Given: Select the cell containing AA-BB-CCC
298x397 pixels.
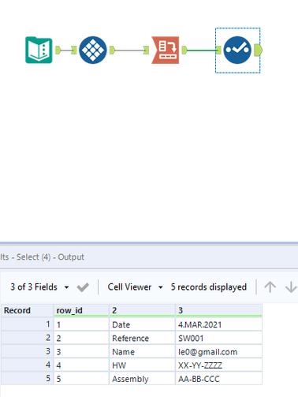Looking at the screenshot, I should click(218, 379).
